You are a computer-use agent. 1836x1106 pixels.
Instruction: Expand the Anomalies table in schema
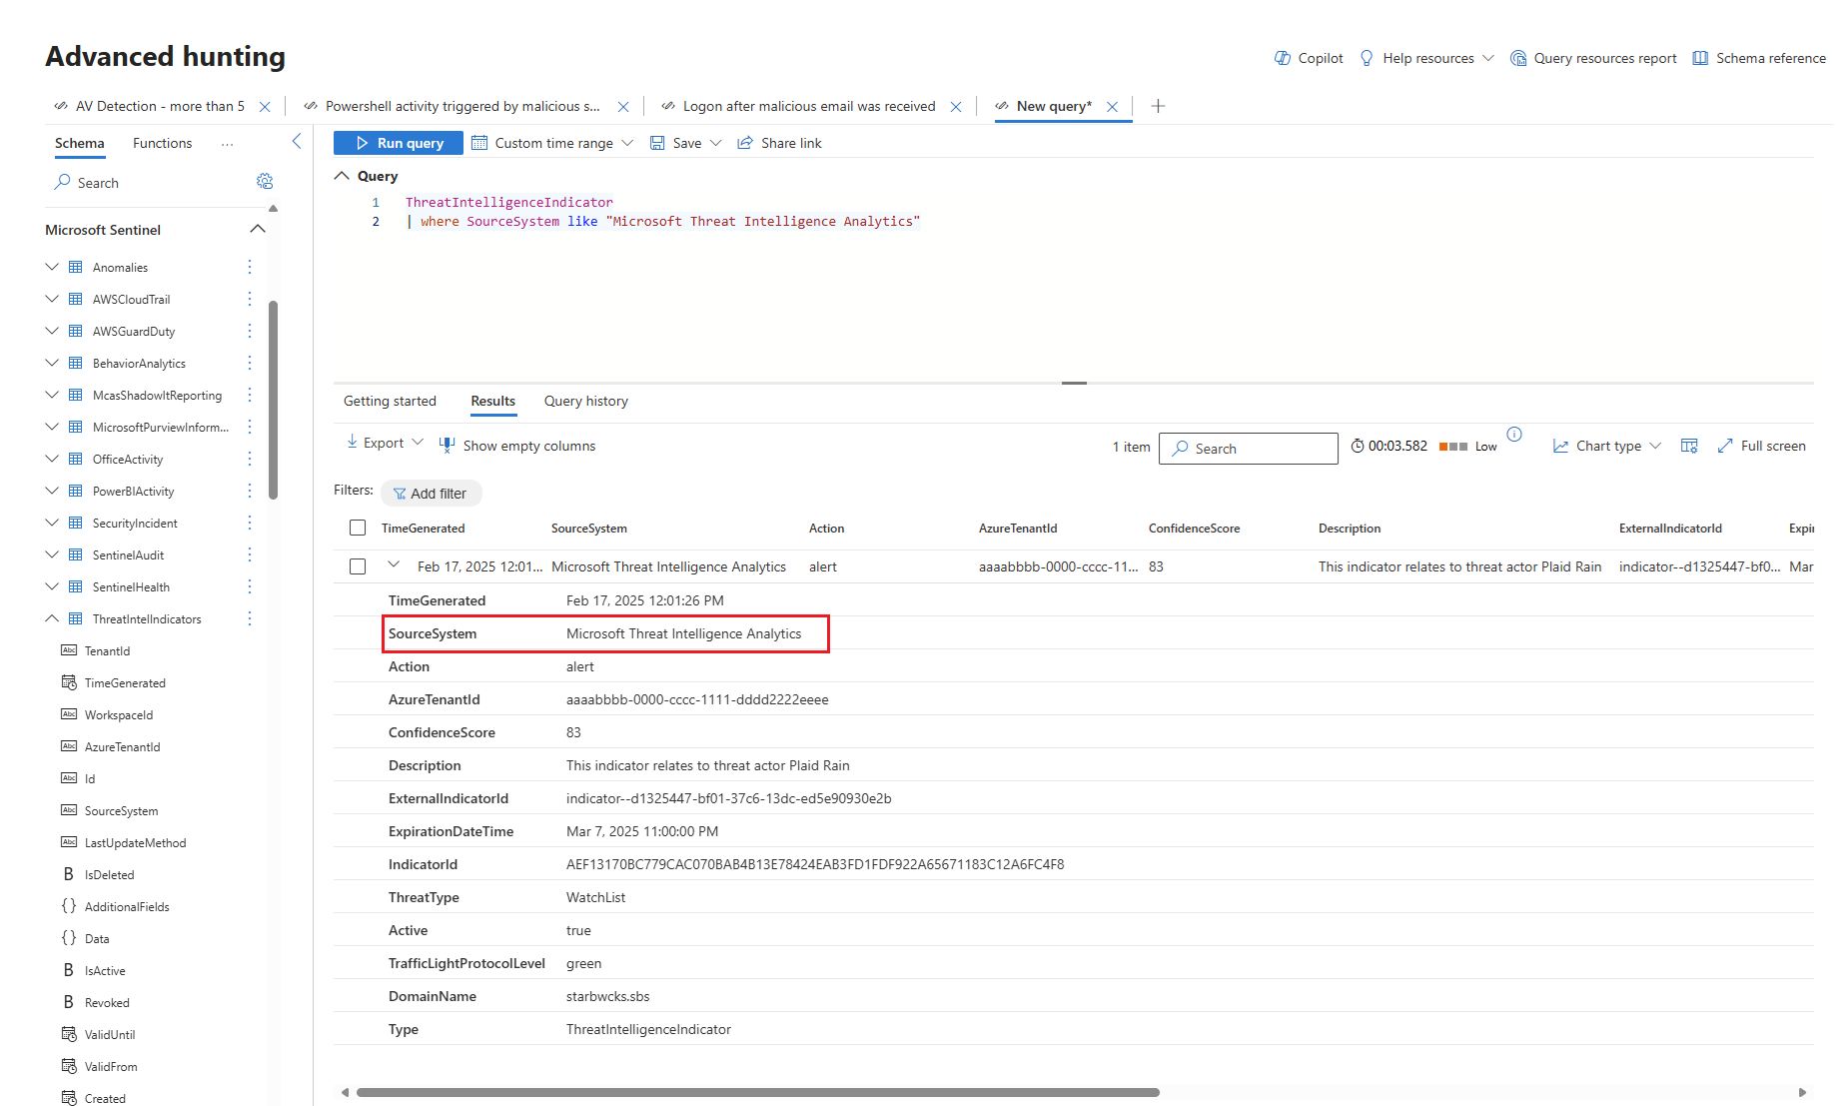pos(52,267)
